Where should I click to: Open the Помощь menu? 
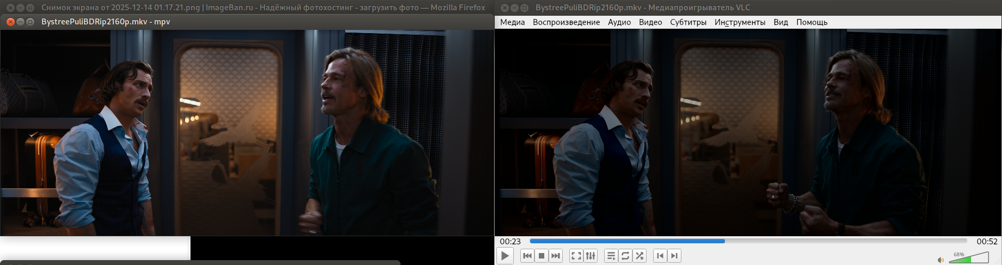(812, 22)
